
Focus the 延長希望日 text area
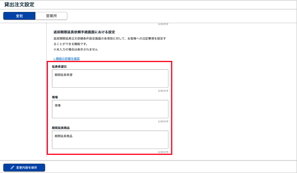coord(110,79)
